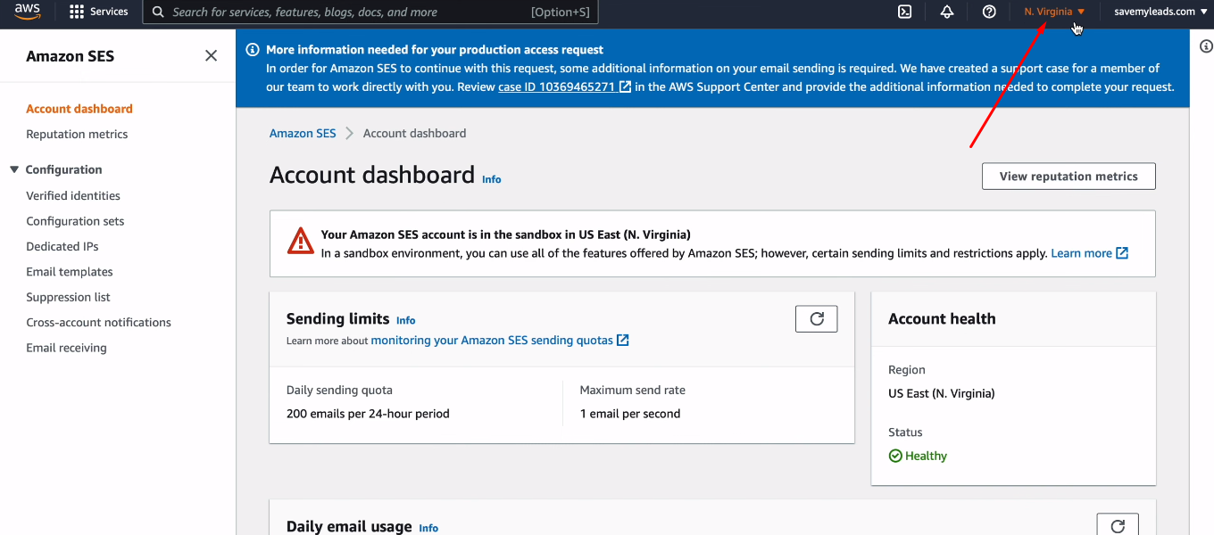Open the help question mark menu
1214x535 pixels.
pos(989,12)
